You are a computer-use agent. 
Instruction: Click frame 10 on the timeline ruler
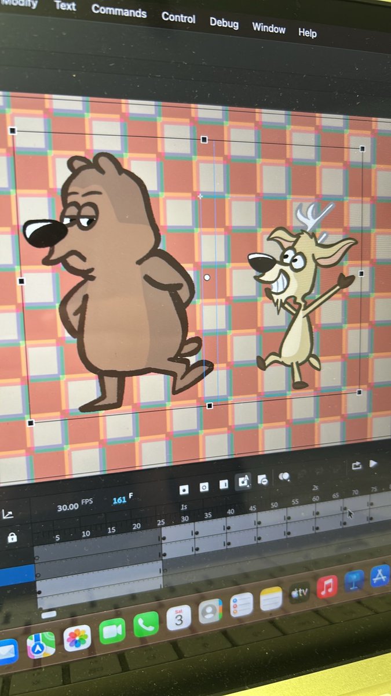tap(85, 533)
